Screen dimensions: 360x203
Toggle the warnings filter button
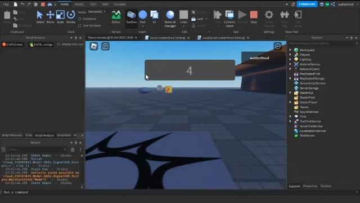(41, 45)
